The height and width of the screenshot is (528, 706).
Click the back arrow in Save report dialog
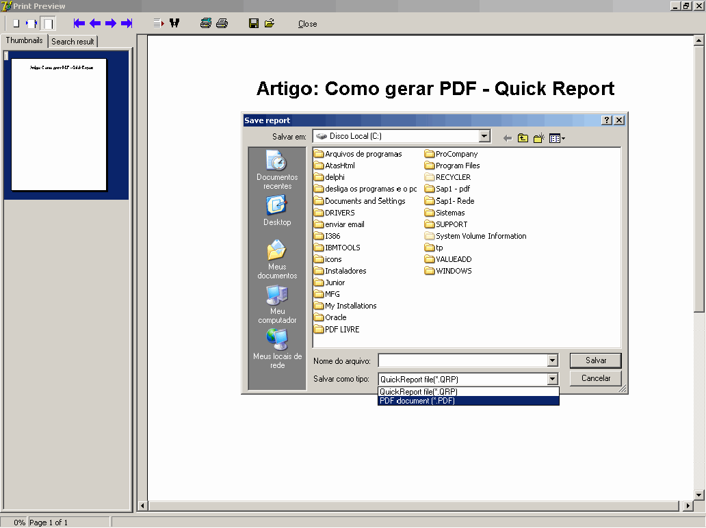click(x=508, y=138)
